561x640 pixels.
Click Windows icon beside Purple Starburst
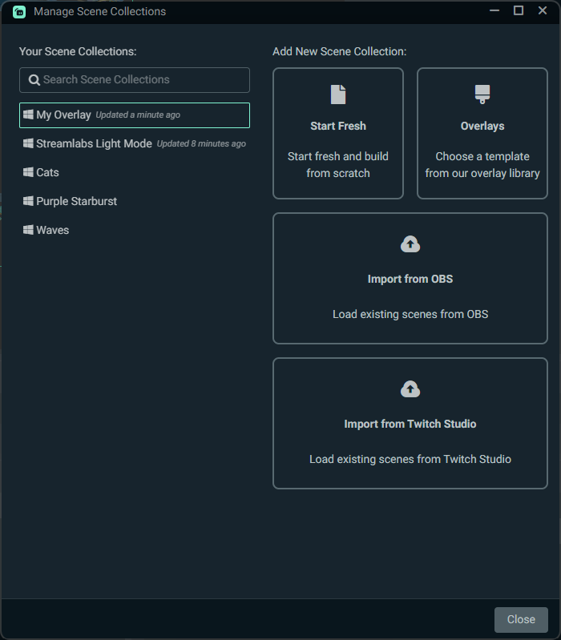(x=28, y=201)
